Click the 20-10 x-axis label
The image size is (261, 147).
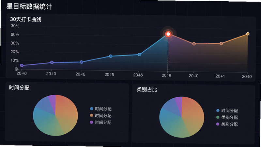coord(51,74)
